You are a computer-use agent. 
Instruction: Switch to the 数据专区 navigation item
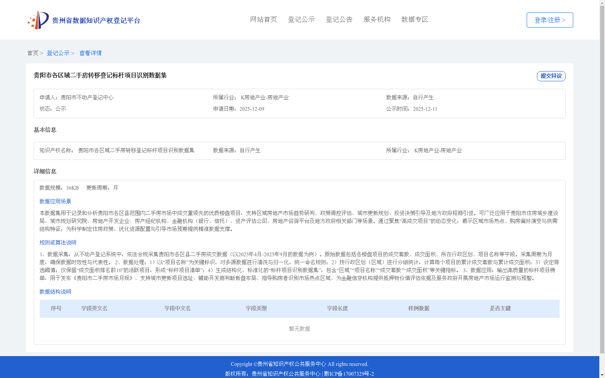click(x=415, y=19)
